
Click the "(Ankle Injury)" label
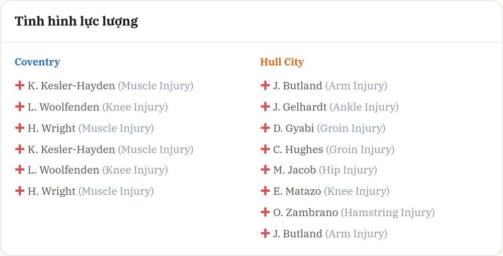click(364, 107)
